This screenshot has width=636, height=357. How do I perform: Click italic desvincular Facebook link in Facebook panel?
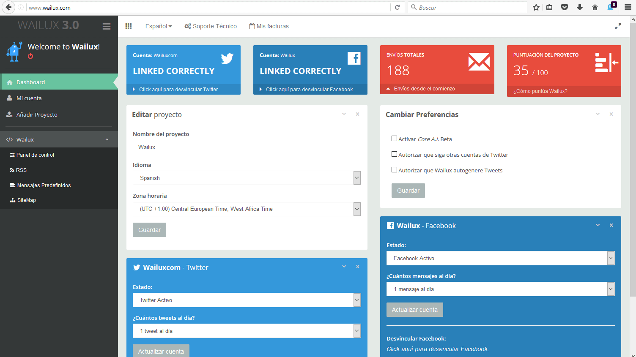pyautogui.click(x=438, y=349)
